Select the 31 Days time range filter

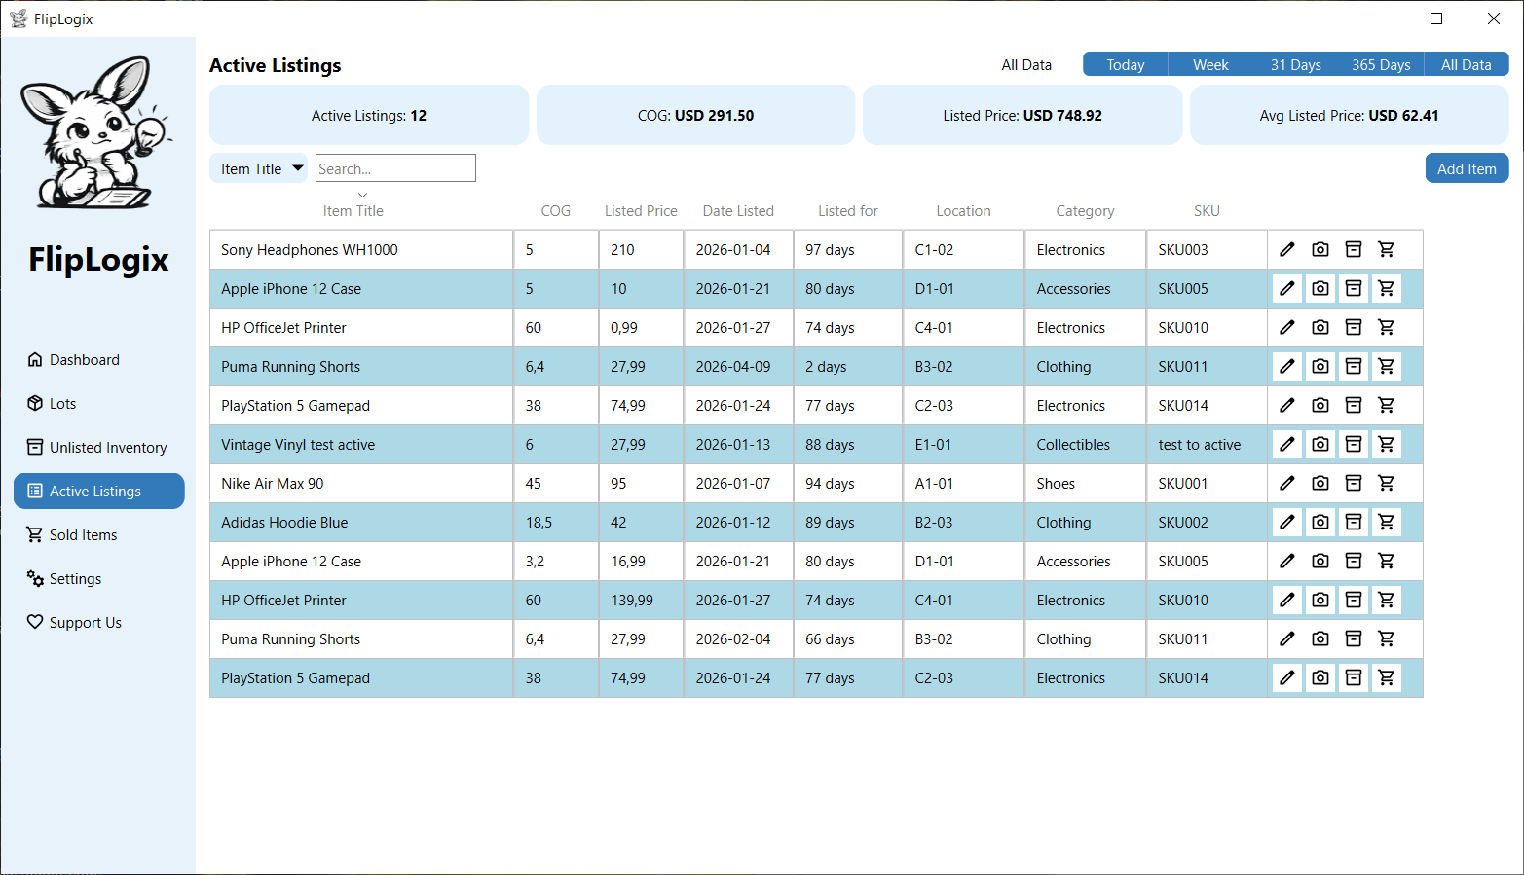[1295, 64]
